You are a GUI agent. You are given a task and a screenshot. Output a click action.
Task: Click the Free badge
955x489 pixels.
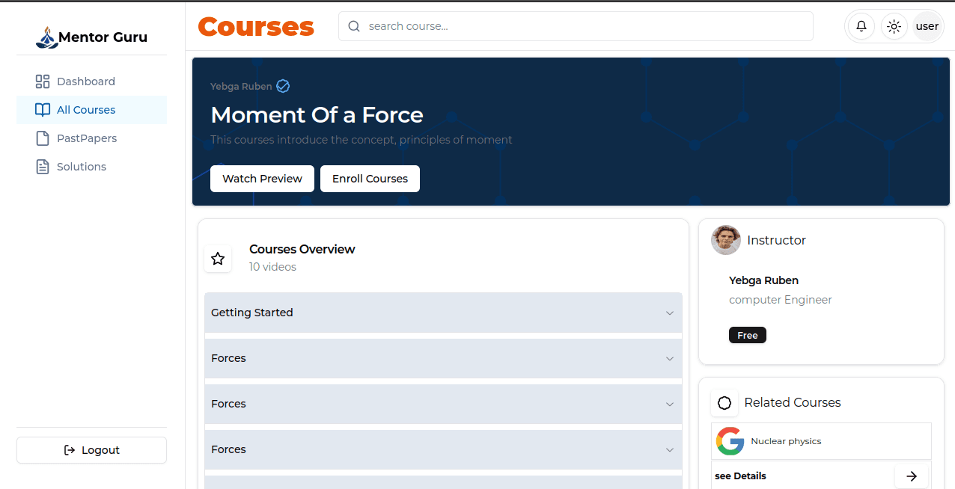coord(748,335)
